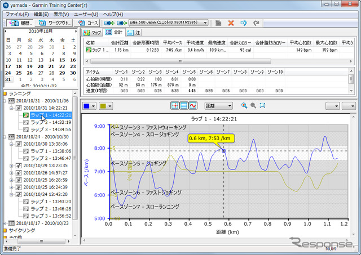Collapse the 2010/10/24 13:43:20 activity node

click(x=11, y=194)
